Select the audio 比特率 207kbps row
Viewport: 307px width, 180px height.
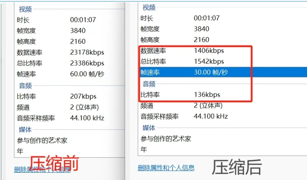pyautogui.click(x=57, y=96)
